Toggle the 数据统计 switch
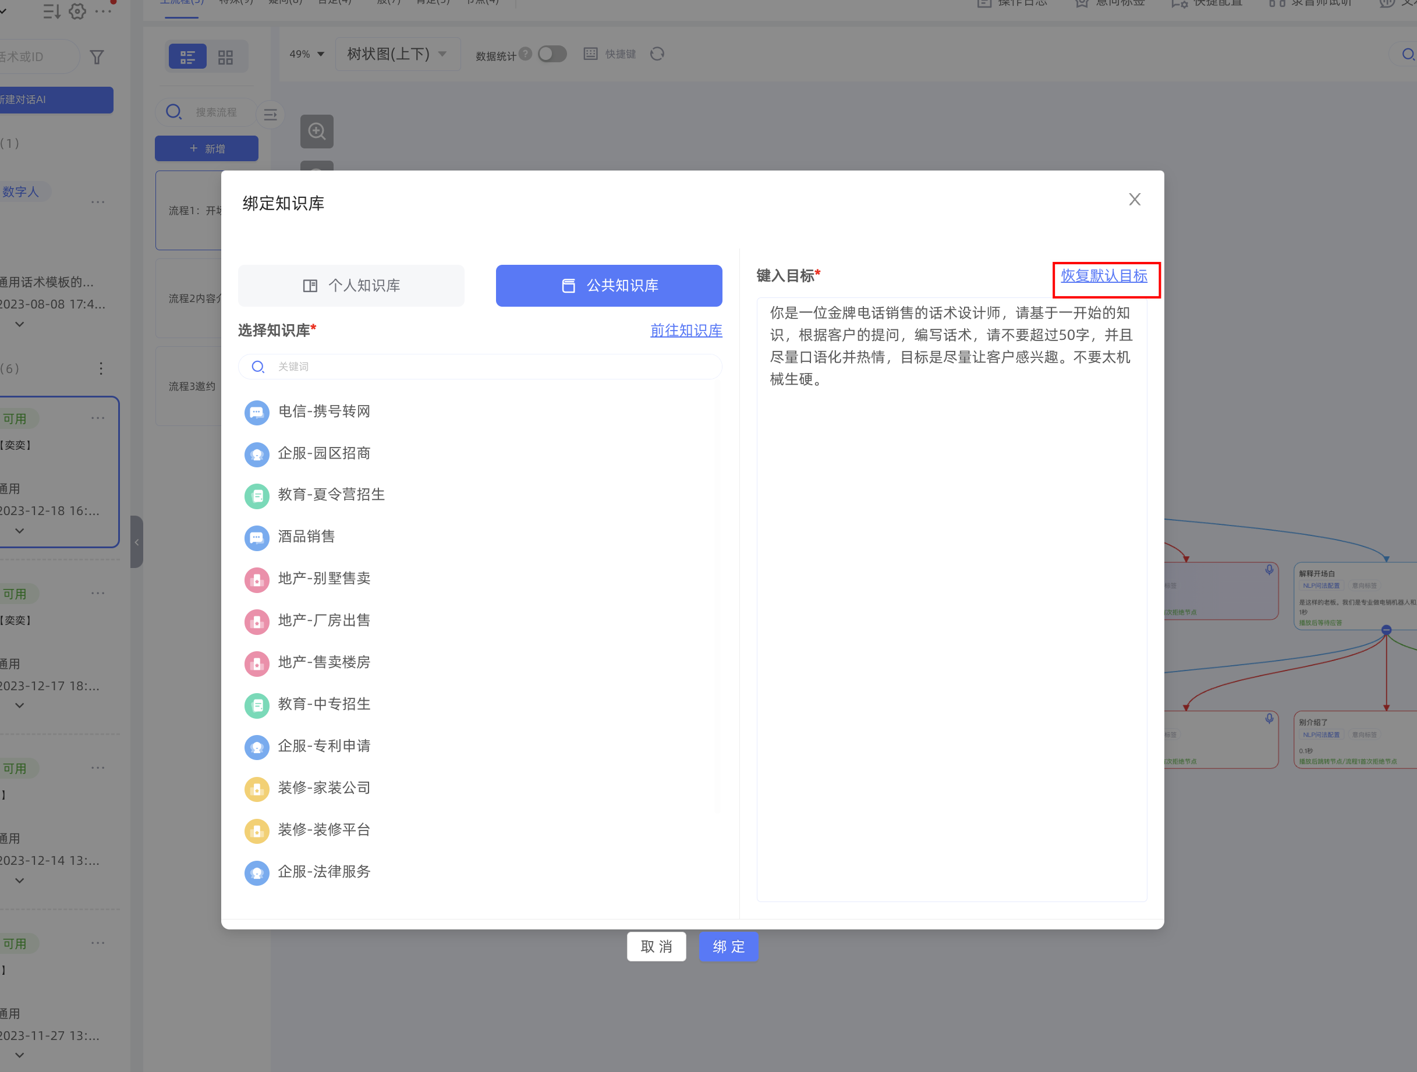This screenshot has height=1072, width=1417. coord(552,54)
